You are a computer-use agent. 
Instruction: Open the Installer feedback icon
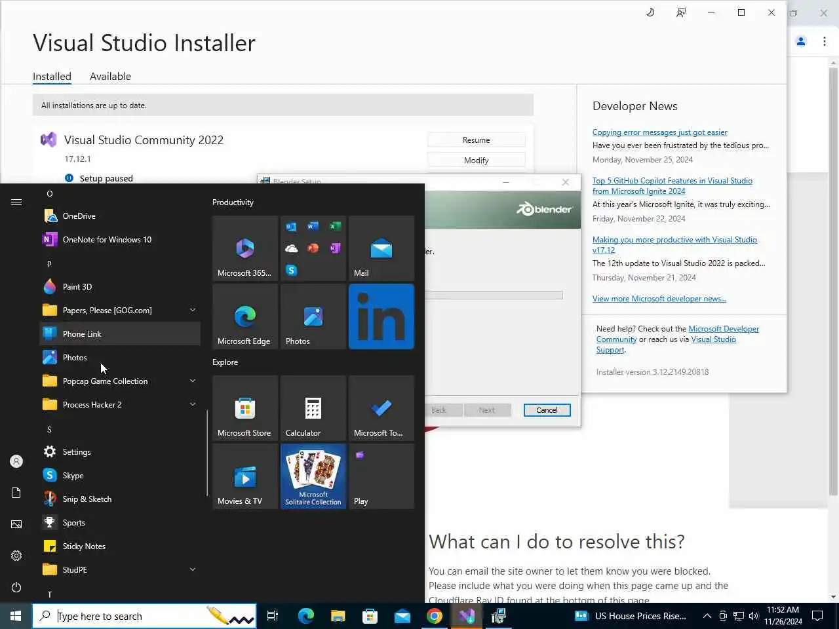[681, 12]
